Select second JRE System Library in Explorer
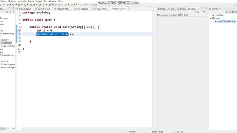This screenshot has height=133, width=237. coord(7,55)
